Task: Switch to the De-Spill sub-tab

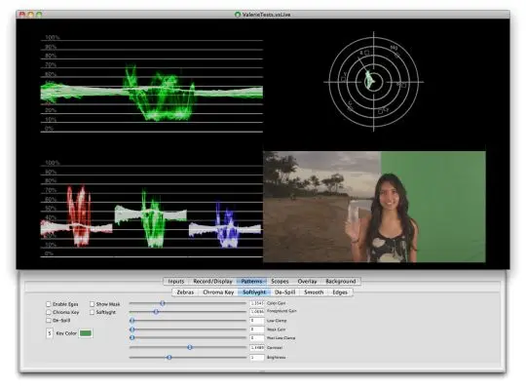Action: coord(284,292)
